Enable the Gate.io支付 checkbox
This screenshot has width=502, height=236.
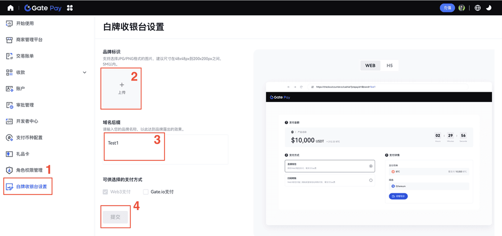146,192
